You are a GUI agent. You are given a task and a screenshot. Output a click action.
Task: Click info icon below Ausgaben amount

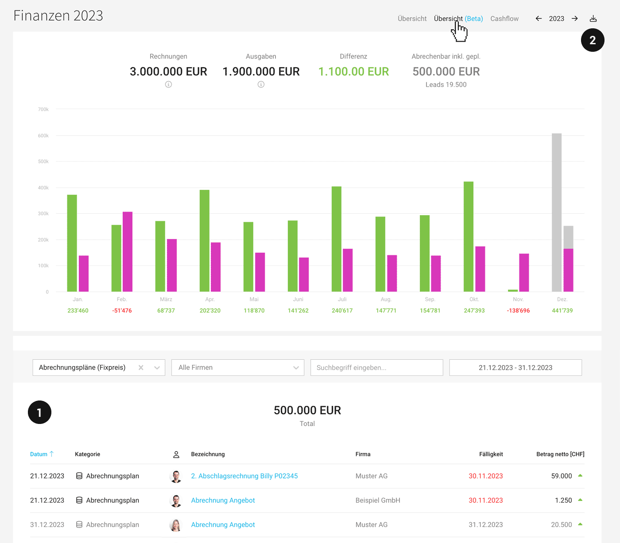click(x=261, y=85)
